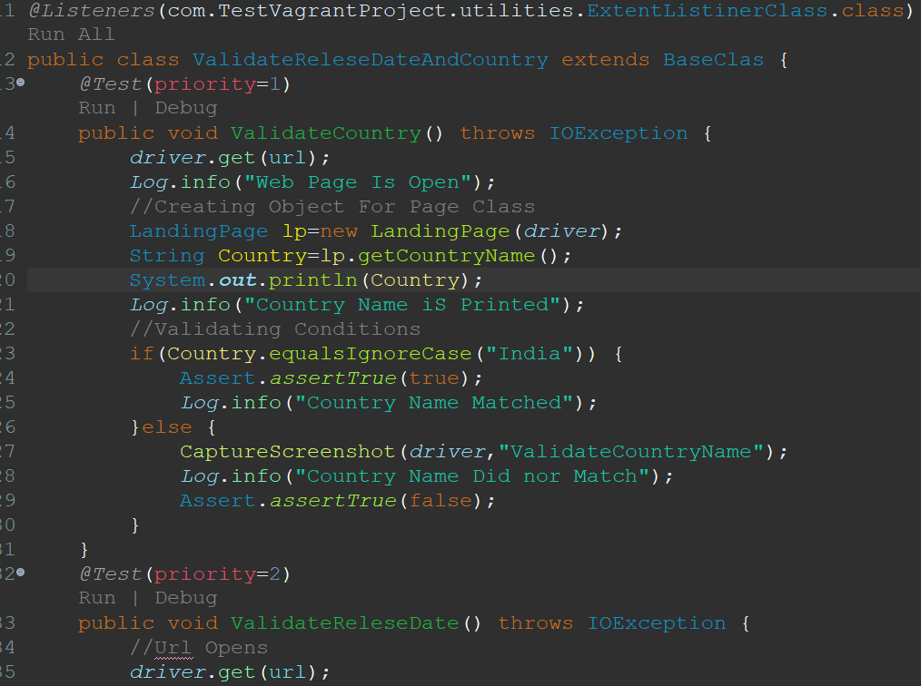This screenshot has height=686, width=921.
Task: Place the cursor on first driver.get(url) in ValidateCountry
Action: click(x=230, y=158)
